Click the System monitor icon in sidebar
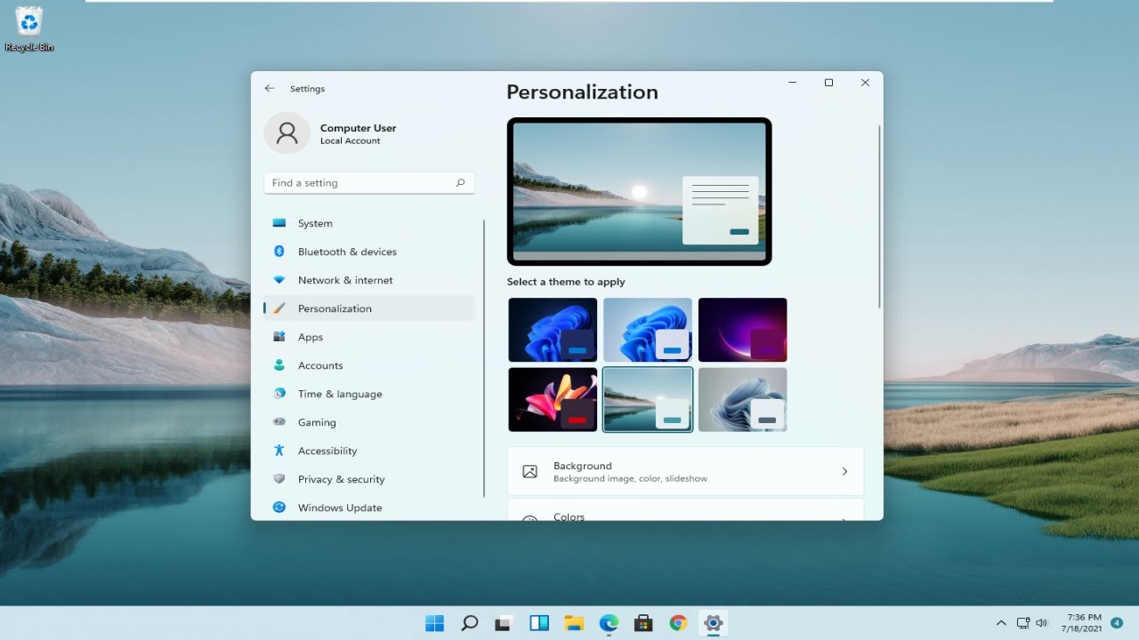This screenshot has height=640, width=1139. pos(279,223)
